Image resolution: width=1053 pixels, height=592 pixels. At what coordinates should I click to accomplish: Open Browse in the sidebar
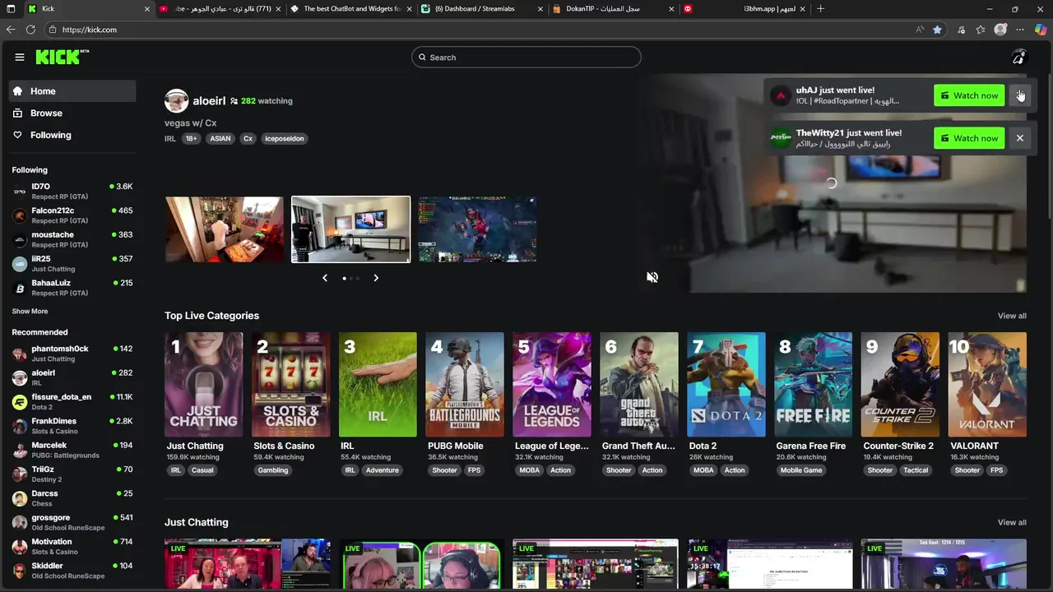tap(72, 113)
